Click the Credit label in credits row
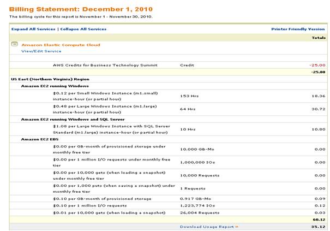 coord(187,65)
